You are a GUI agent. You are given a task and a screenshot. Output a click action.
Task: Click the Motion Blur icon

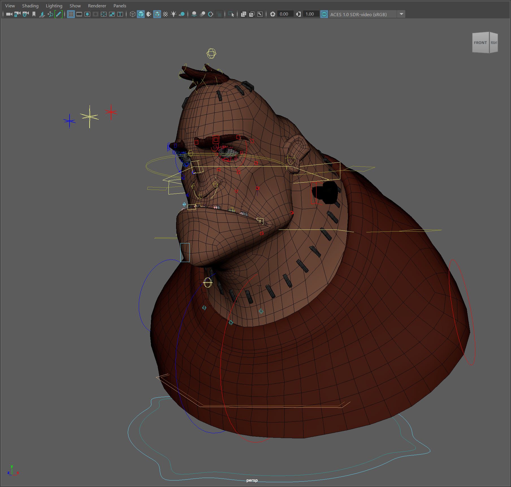pos(202,14)
